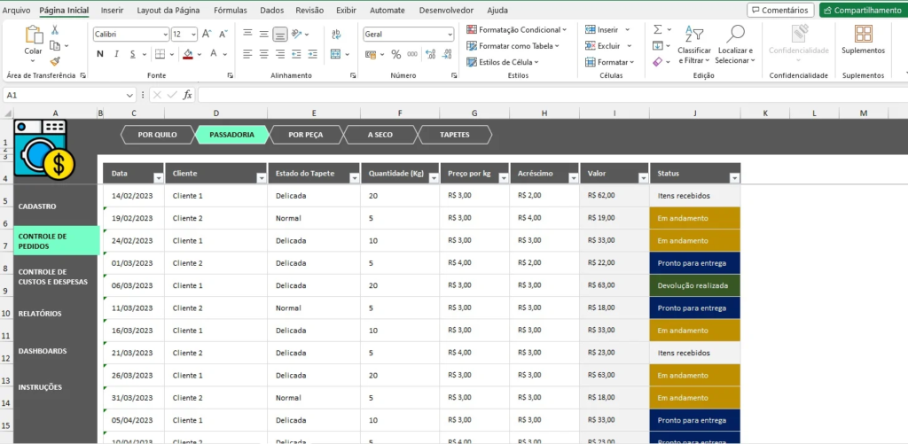Open Classificar e Filtrar tool
908x444 pixels.
pyautogui.click(x=694, y=44)
